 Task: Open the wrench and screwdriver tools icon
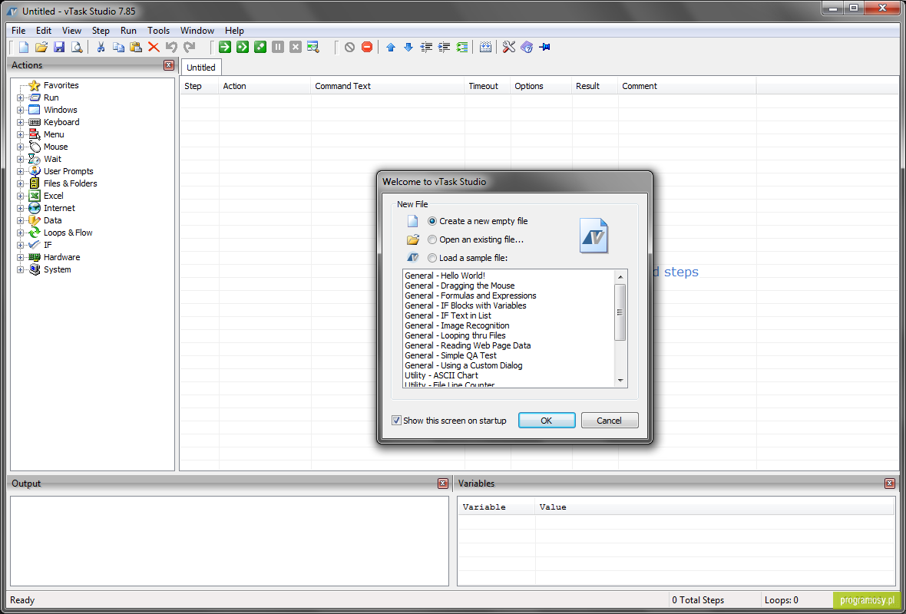coord(508,48)
